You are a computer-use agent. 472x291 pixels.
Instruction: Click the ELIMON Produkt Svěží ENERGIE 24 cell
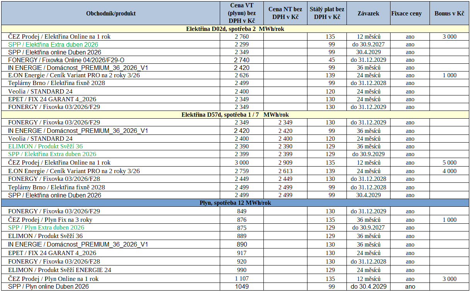click(x=60, y=270)
